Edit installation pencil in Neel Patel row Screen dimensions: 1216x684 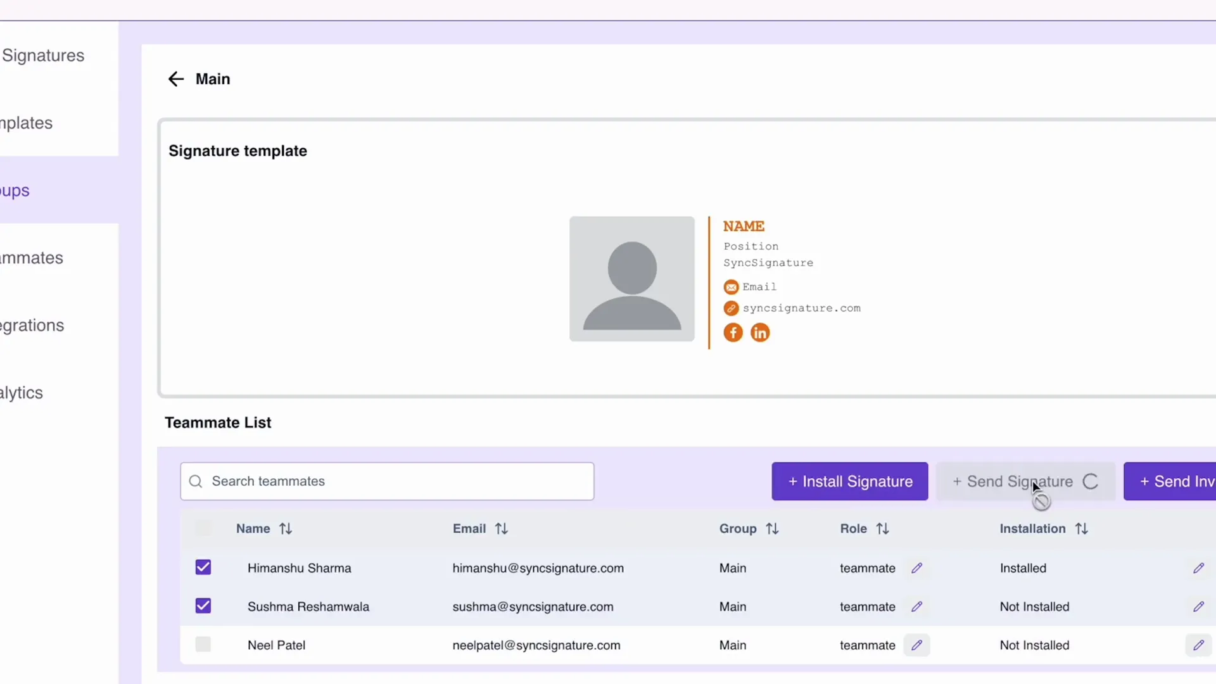click(1198, 645)
